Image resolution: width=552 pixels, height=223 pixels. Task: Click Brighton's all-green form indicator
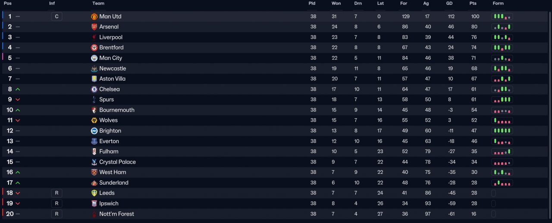502,131
